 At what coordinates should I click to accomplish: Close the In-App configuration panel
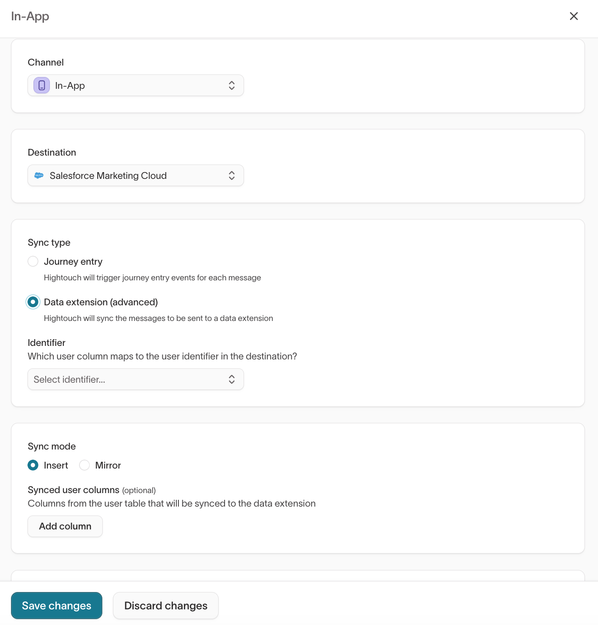point(573,16)
